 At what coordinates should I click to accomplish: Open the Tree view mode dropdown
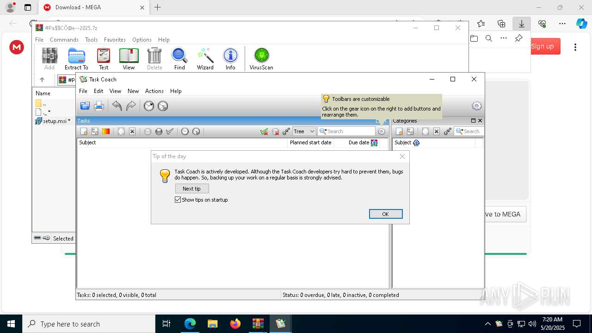coord(304,131)
